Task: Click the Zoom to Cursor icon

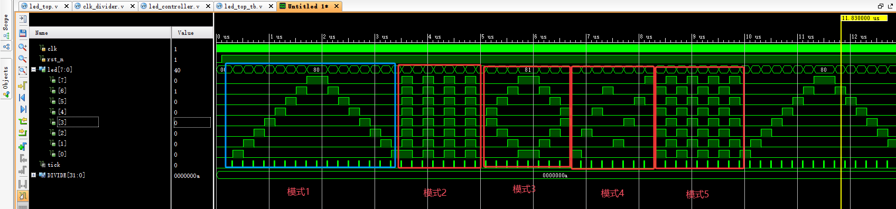Action: click(x=23, y=85)
